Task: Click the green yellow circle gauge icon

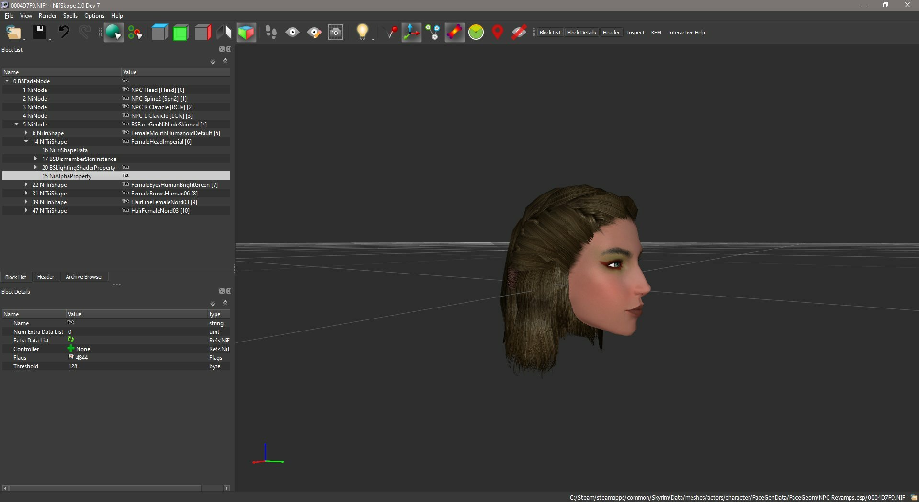Action: (x=476, y=33)
